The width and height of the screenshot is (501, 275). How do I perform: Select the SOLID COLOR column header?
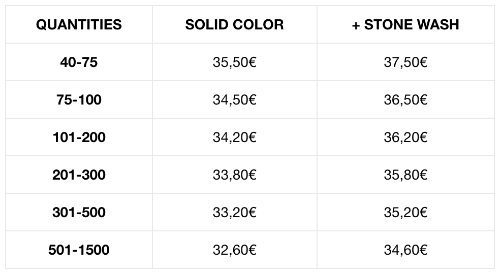click(235, 24)
